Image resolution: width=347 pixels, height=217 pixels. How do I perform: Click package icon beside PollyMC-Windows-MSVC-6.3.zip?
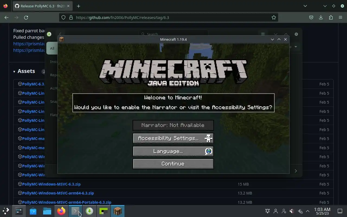[x=20, y=184]
